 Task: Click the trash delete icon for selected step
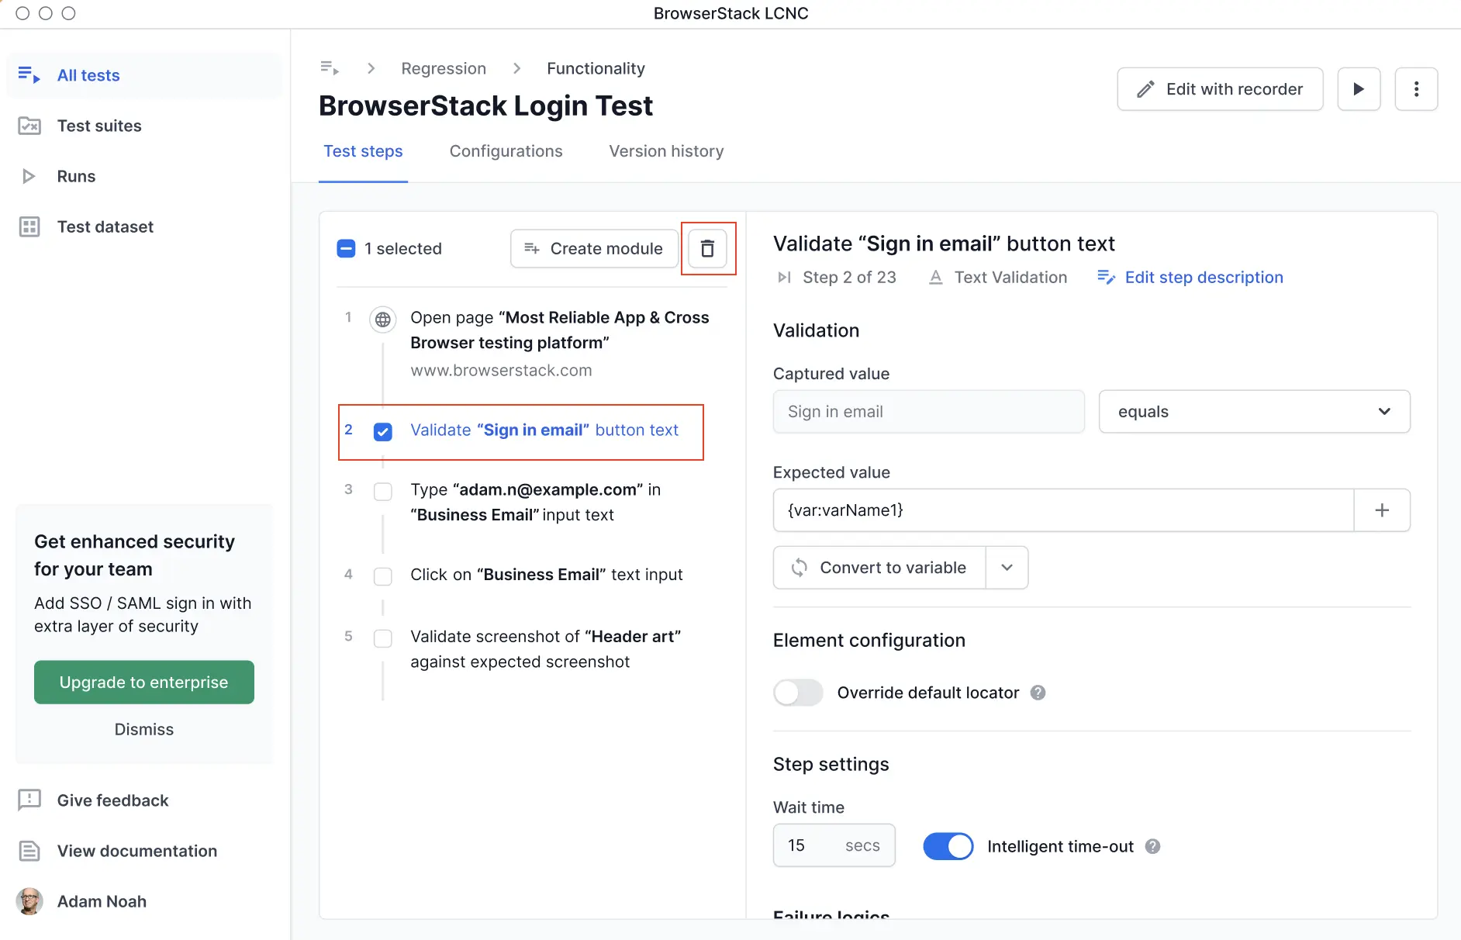707,249
